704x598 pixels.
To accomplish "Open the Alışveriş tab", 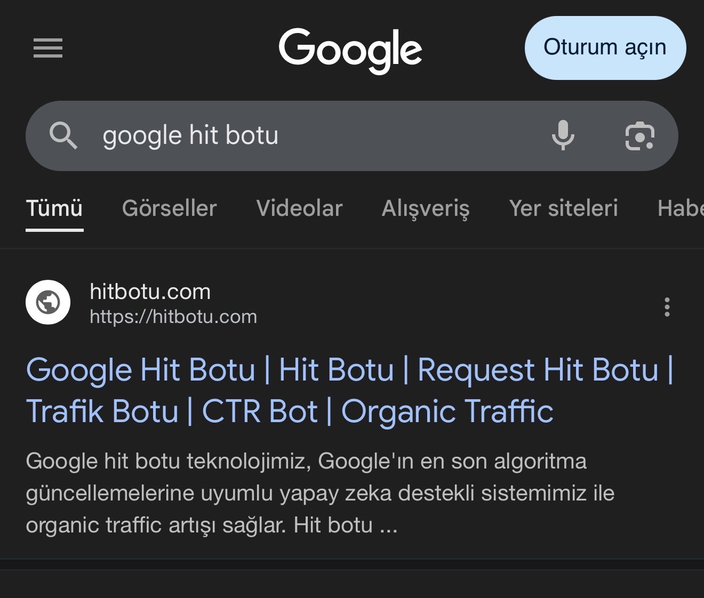I will pos(426,208).
